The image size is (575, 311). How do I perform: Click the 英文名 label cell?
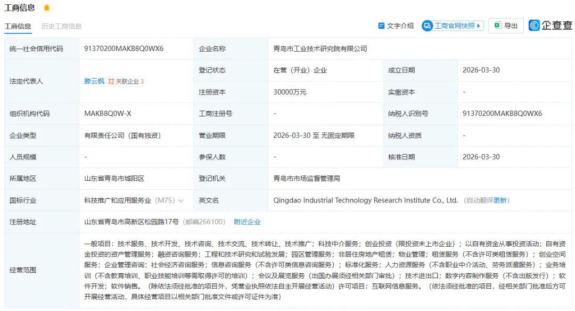coord(231,200)
